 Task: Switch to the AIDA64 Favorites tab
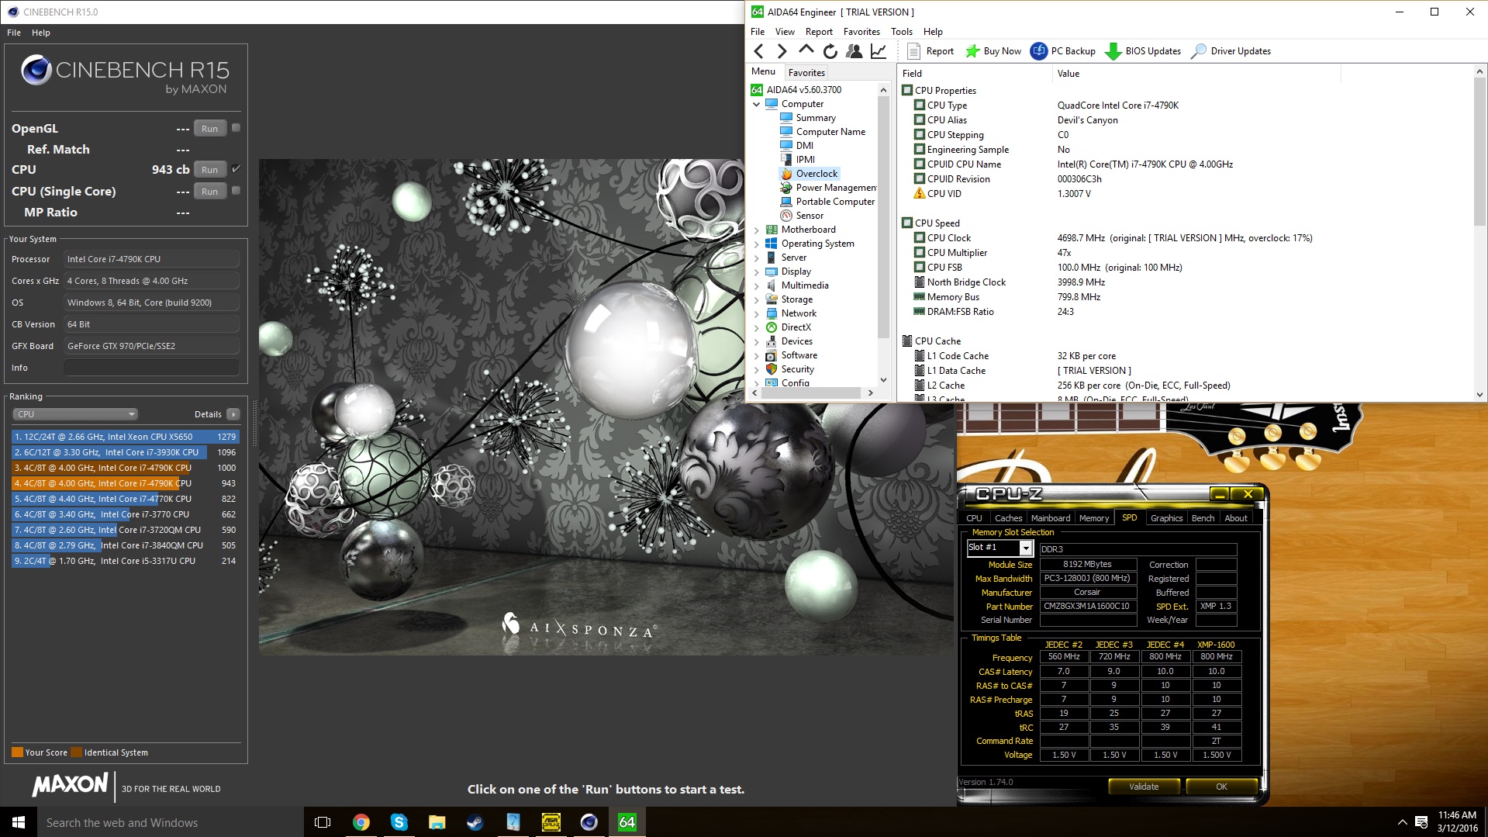(806, 72)
